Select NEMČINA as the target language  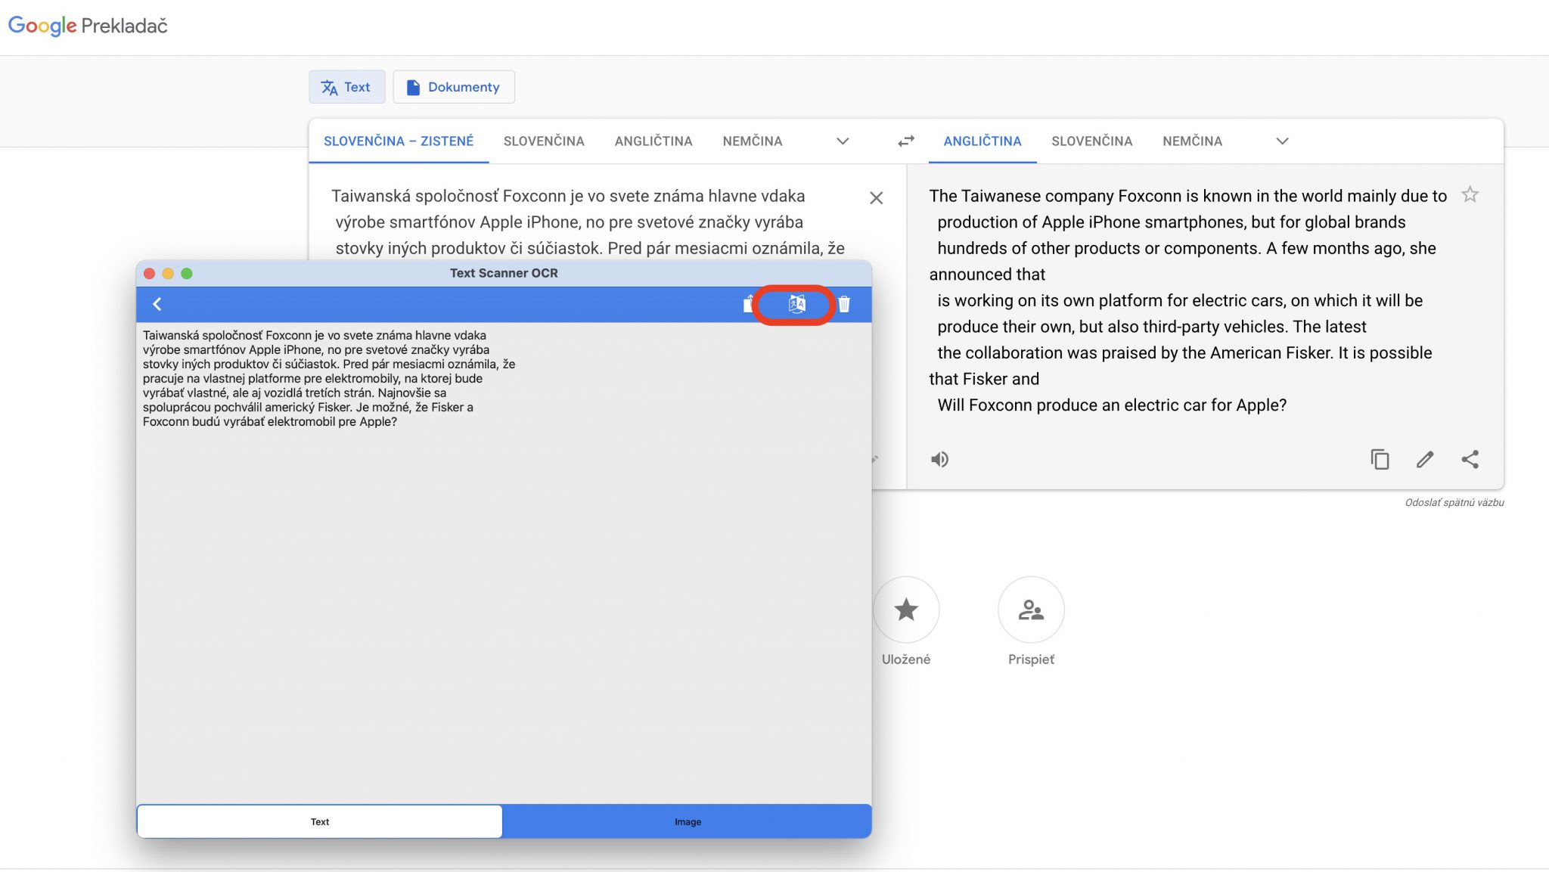tap(1192, 141)
